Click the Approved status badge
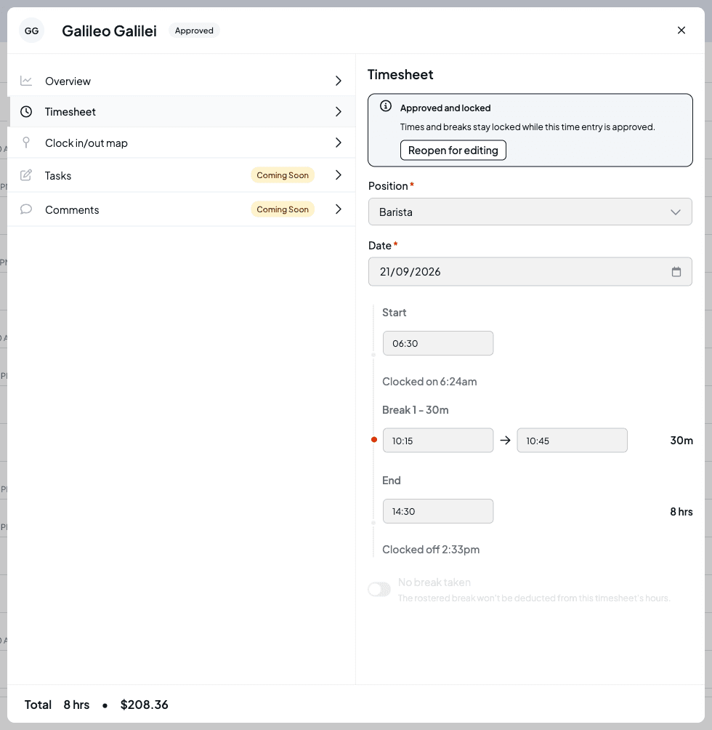712x730 pixels. (194, 31)
